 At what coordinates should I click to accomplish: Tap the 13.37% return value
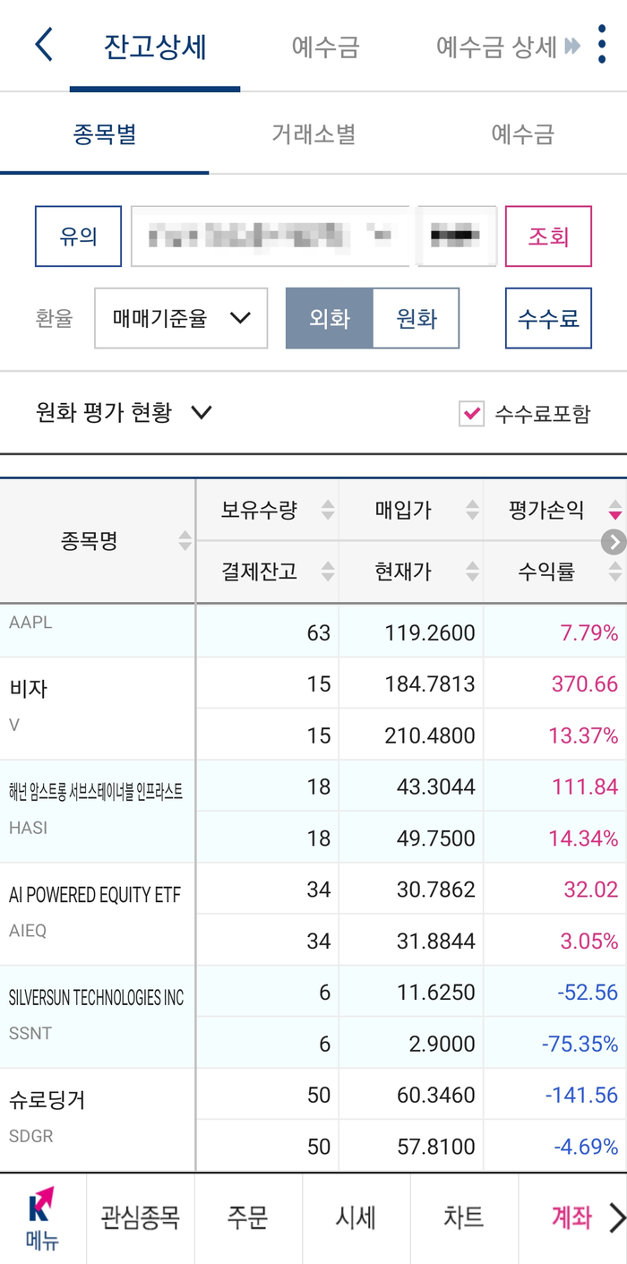pos(583,735)
